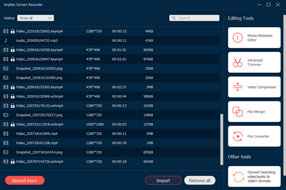Click the 655KB file size value
Screen dimensions: 286x190
[148, 152]
